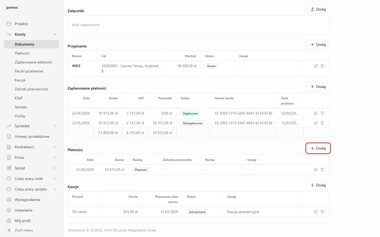
Task: Open Zaliczki pracownicze in sidebar
Action: click(31, 89)
